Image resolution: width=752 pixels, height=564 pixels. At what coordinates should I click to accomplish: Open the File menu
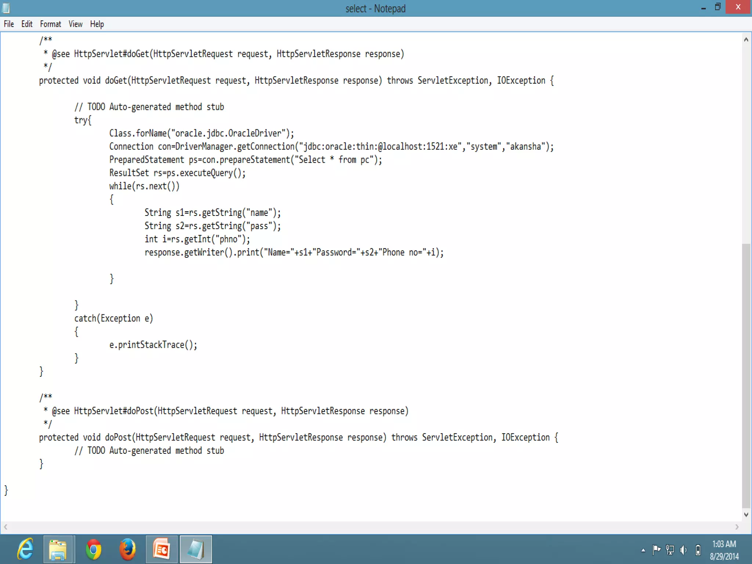(x=9, y=24)
